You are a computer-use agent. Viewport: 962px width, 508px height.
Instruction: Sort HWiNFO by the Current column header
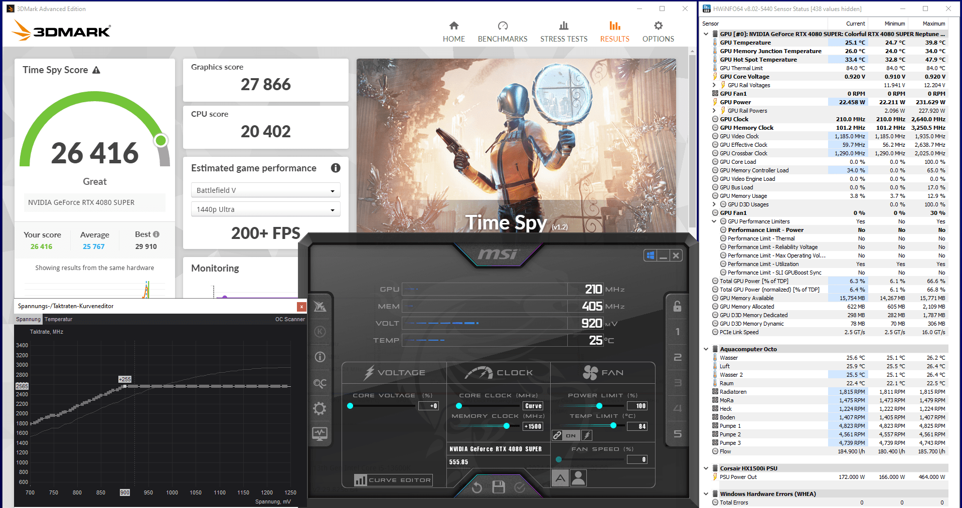coord(848,24)
